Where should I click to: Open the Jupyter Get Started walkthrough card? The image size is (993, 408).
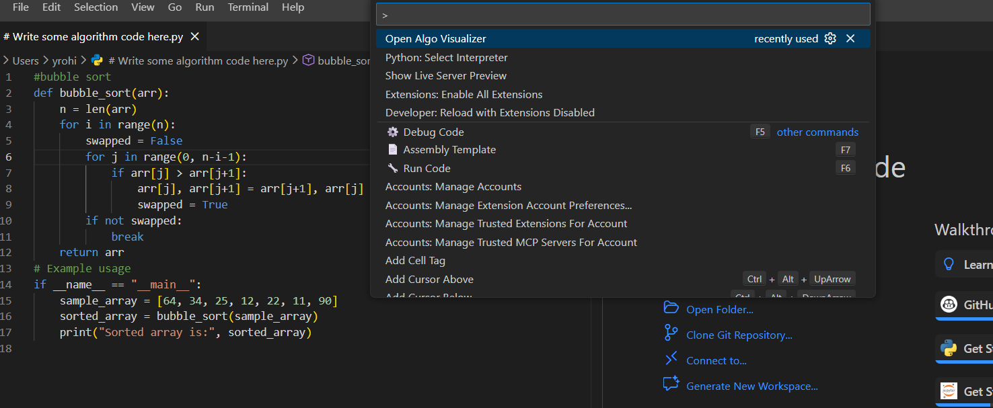click(x=964, y=391)
